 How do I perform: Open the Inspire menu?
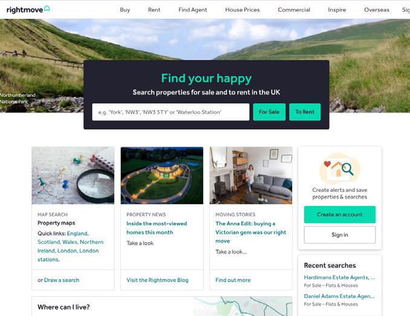337,10
